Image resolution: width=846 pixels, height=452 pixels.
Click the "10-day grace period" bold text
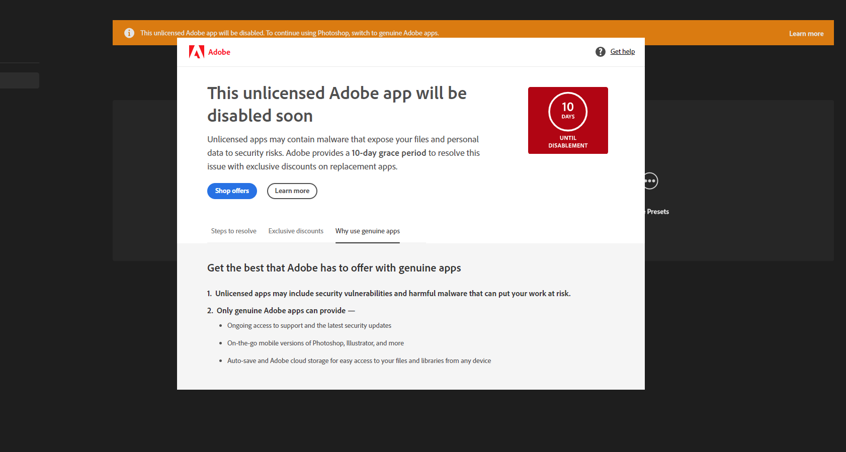click(389, 153)
